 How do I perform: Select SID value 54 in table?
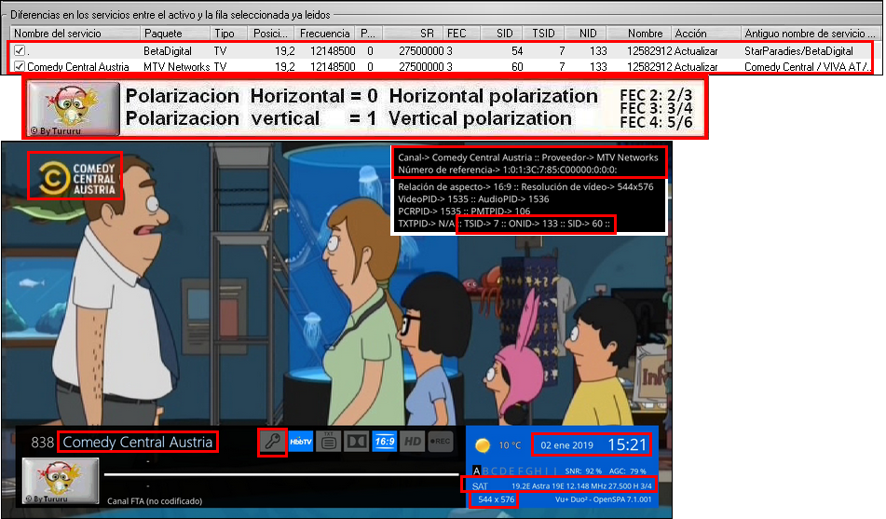[x=517, y=51]
